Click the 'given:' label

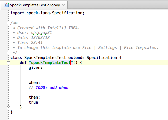[36, 68]
